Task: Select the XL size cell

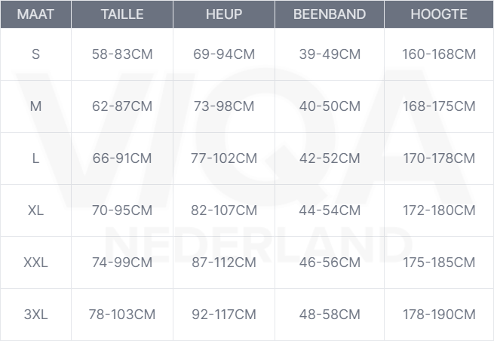Action: [35, 210]
